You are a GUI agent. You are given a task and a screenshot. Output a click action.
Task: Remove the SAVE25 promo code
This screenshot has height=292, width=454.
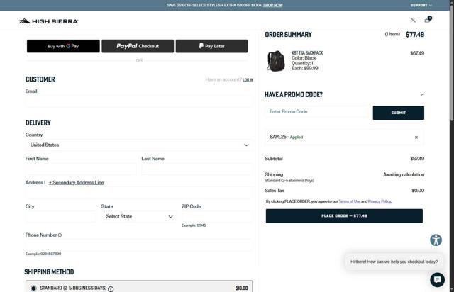click(x=416, y=137)
